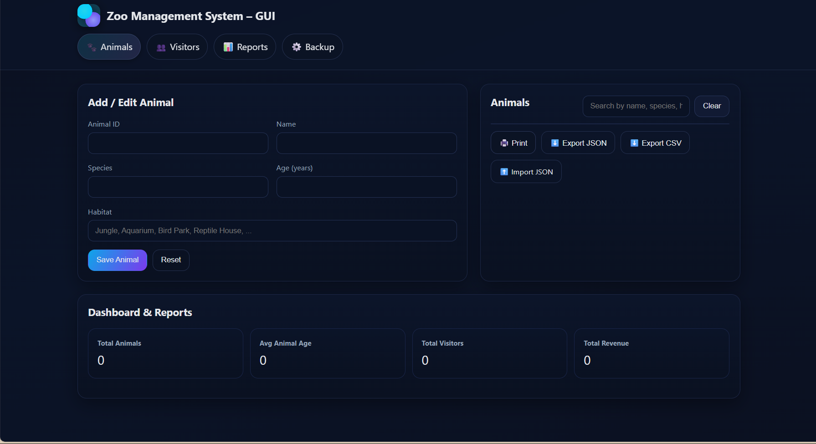Click the bar chart icon on Reports

pos(228,47)
